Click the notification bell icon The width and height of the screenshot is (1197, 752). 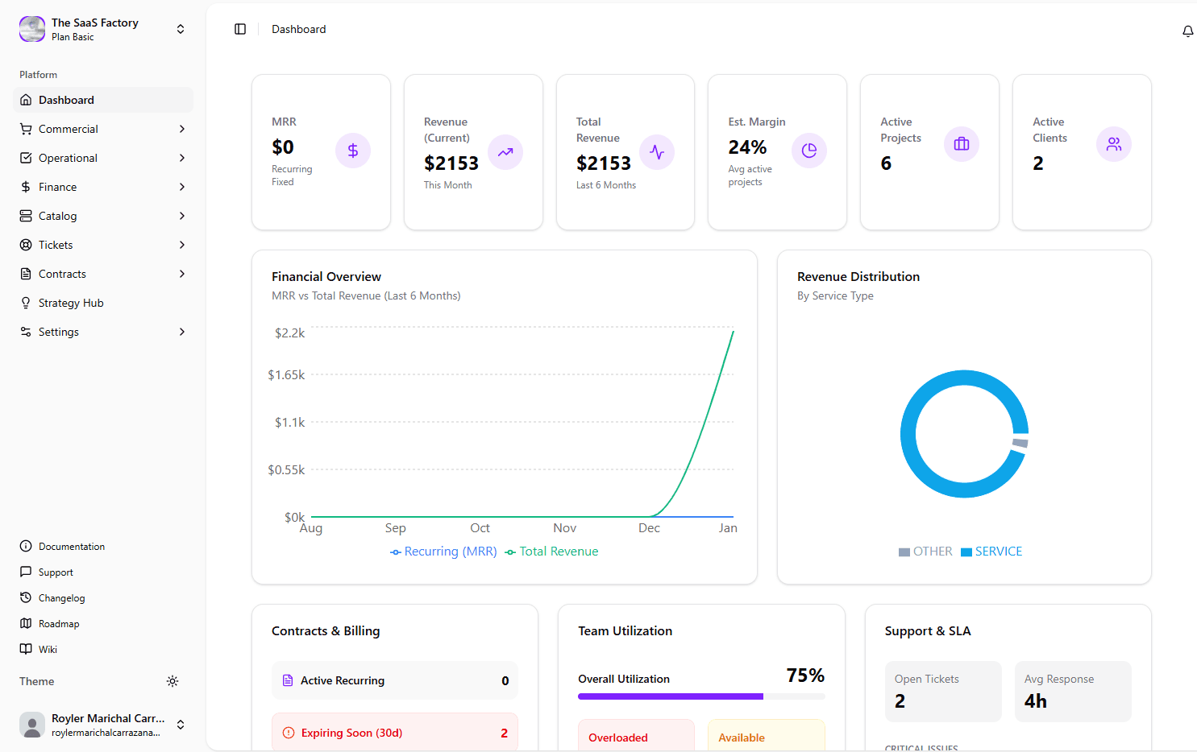click(1187, 31)
